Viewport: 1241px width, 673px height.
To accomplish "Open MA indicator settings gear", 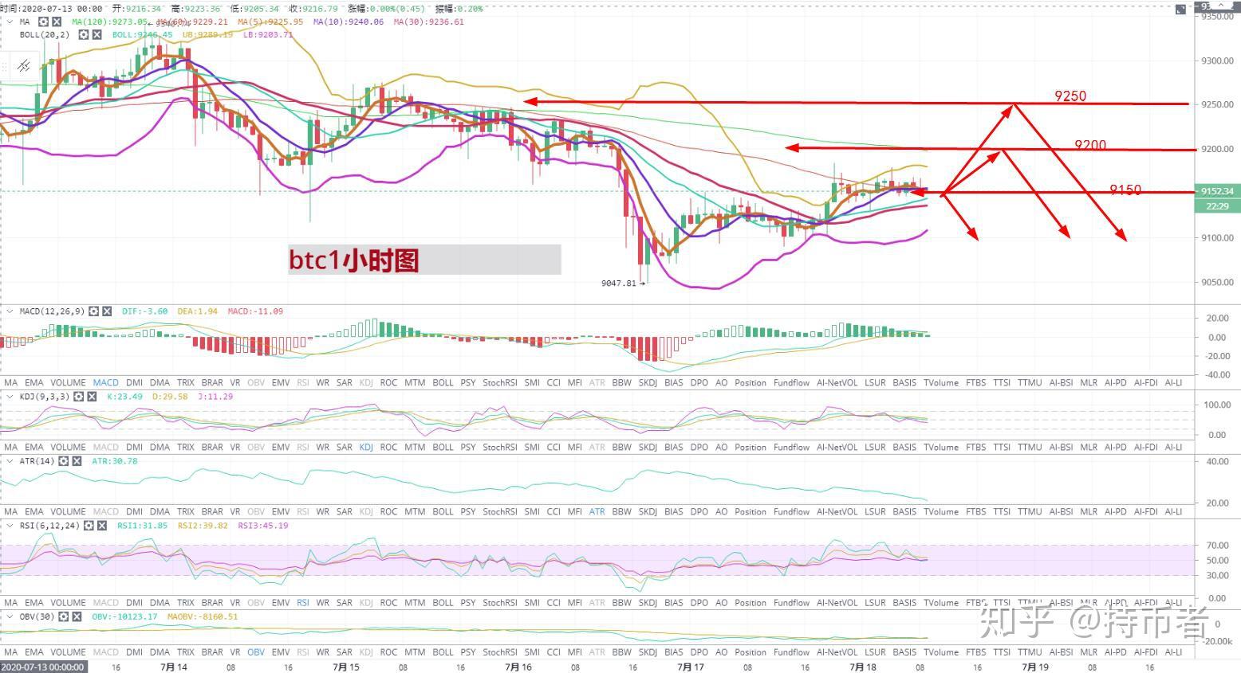I will point(43,22).
